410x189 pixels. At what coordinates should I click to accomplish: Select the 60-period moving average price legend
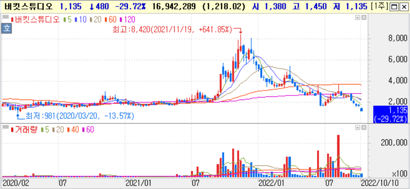coord(111,19)
